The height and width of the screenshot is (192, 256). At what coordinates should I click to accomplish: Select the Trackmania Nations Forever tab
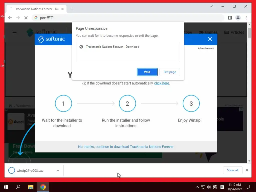pos(36,9)
